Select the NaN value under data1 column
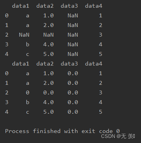The width and height of the screenshot is (141, 143). click(24, 35)
